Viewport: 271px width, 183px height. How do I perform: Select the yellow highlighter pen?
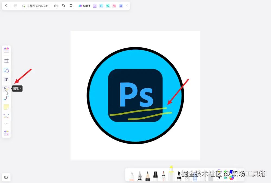(171, 173)
